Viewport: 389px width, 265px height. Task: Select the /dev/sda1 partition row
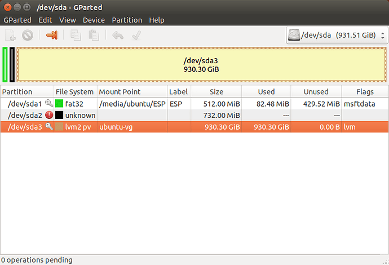pos(194,104)
